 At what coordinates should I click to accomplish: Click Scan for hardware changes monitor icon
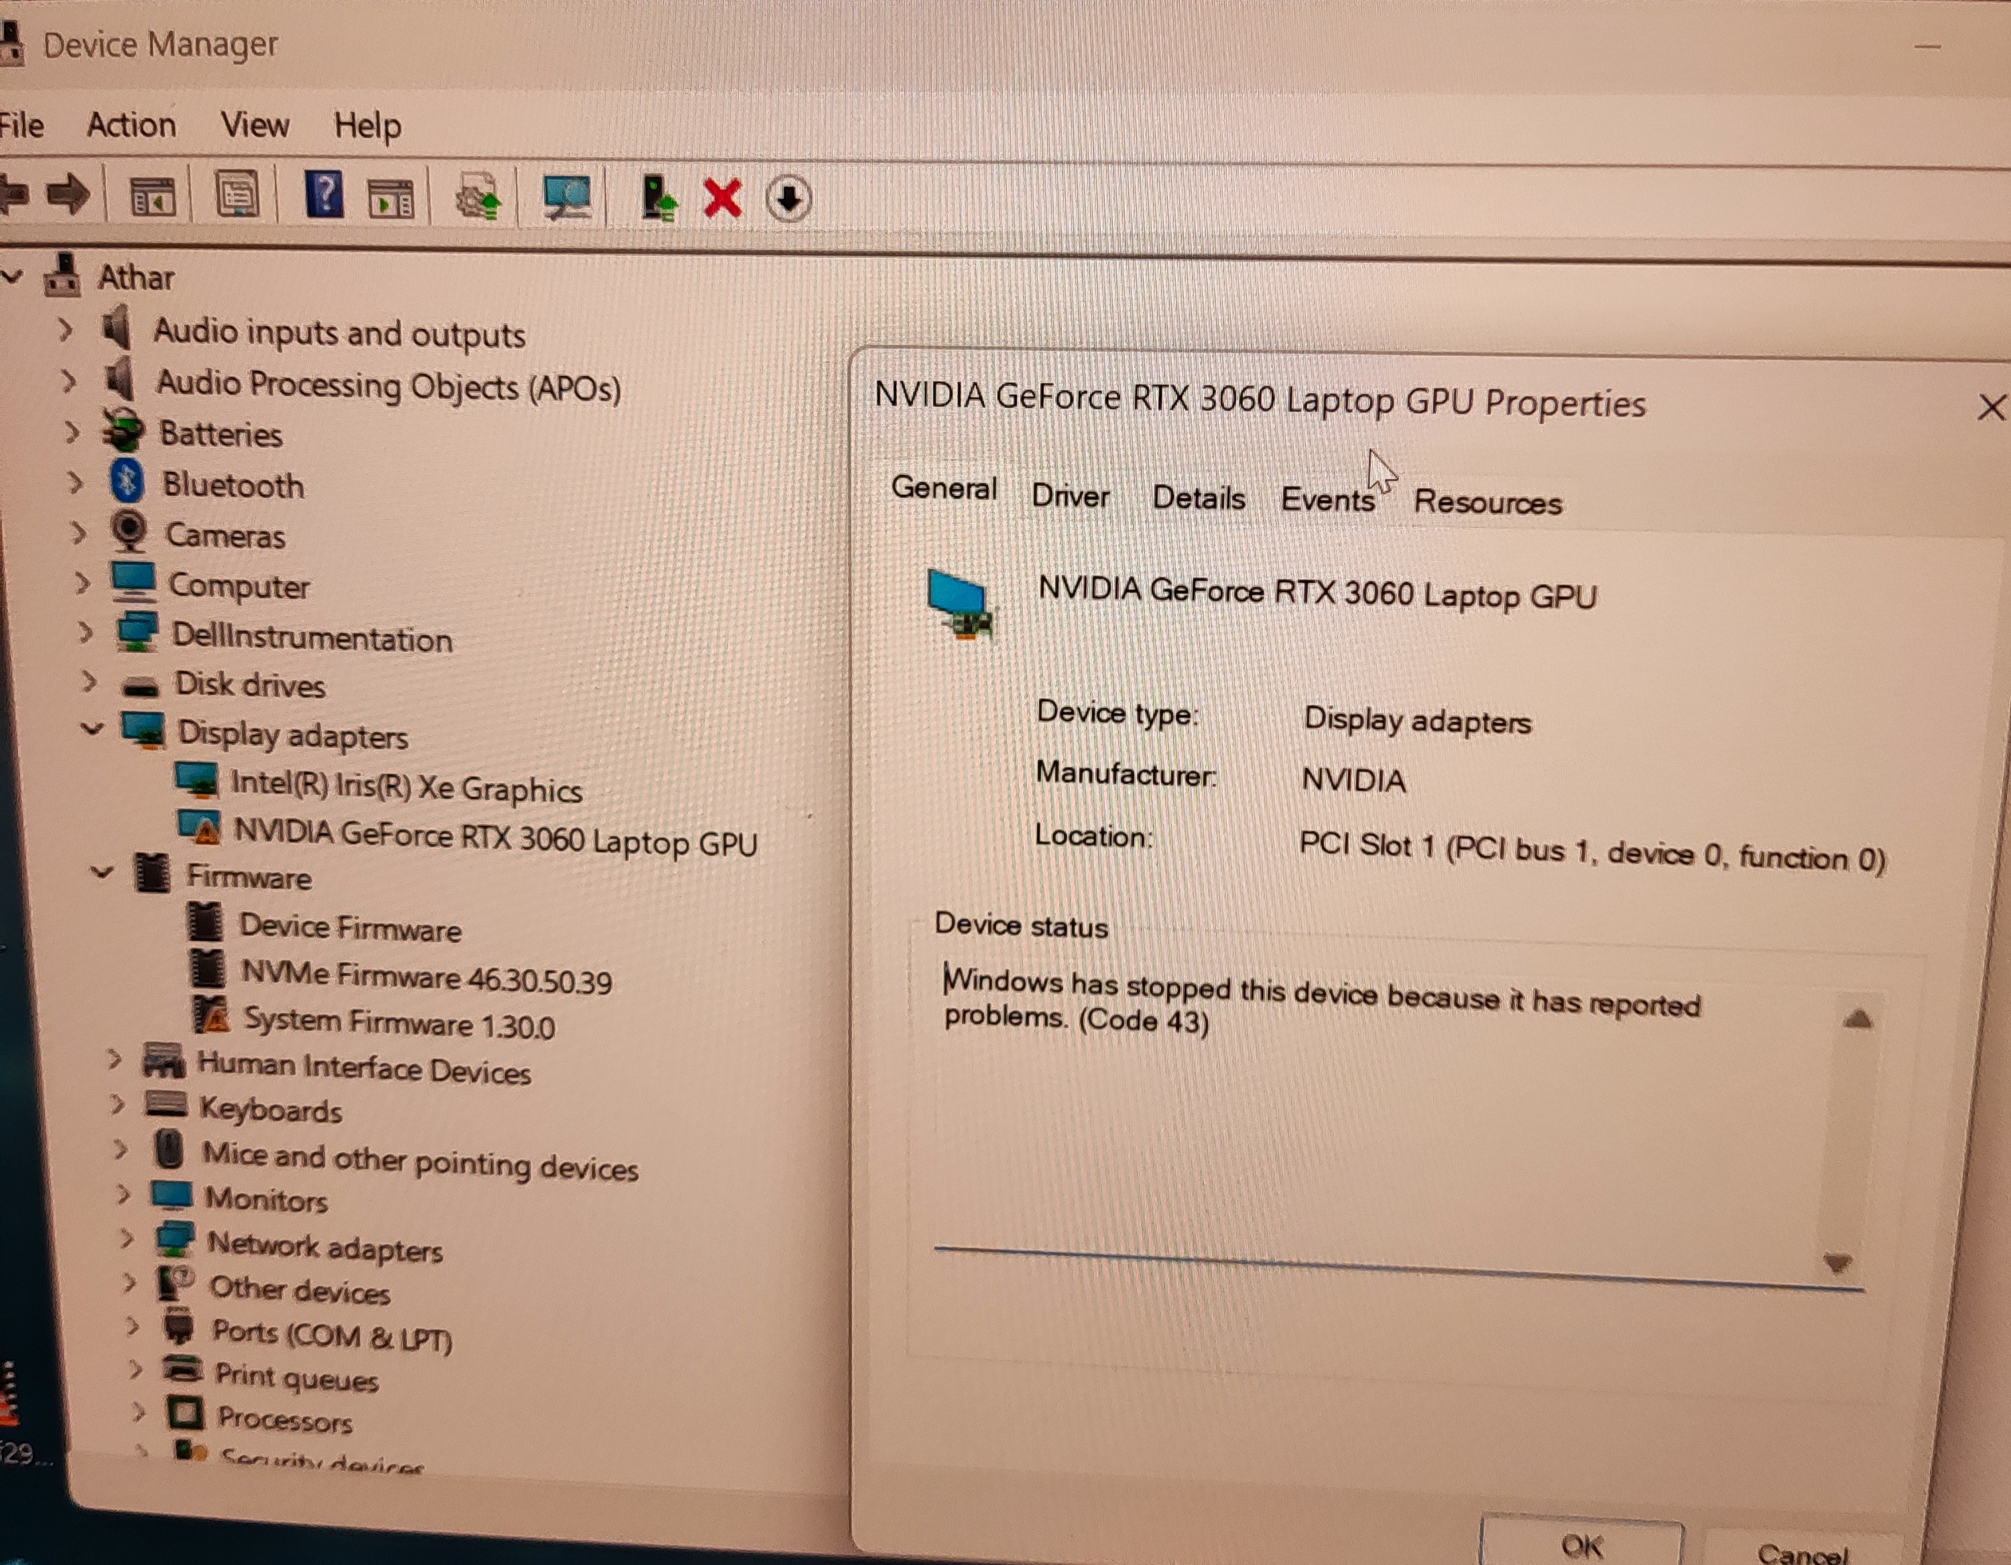[x=566, y=197]
